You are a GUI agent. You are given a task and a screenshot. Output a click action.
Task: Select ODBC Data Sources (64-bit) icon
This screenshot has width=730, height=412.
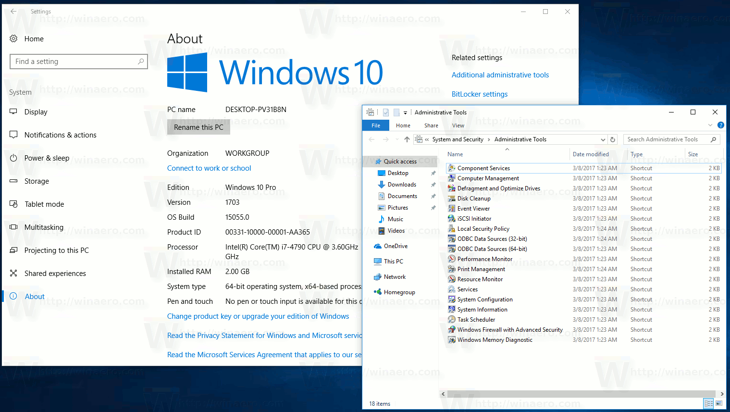(x=451, y=249)
